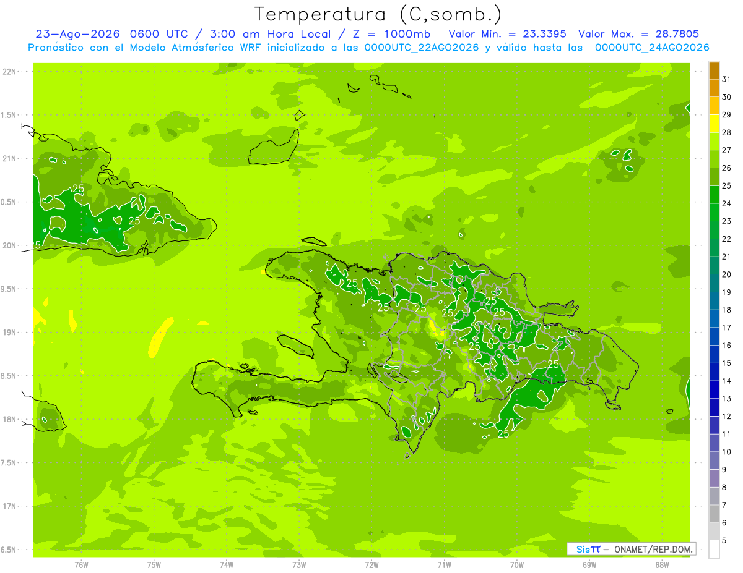Screen dimensions: 743x573
Task: Click the '75W' longitude label
Action: click(154, 564)
